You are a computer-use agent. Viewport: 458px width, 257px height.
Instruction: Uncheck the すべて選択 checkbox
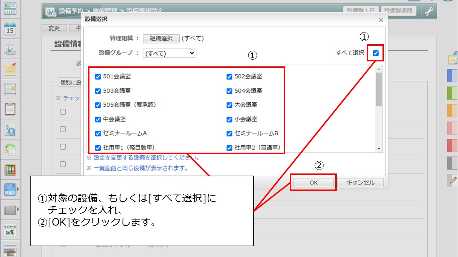[376, 53]
